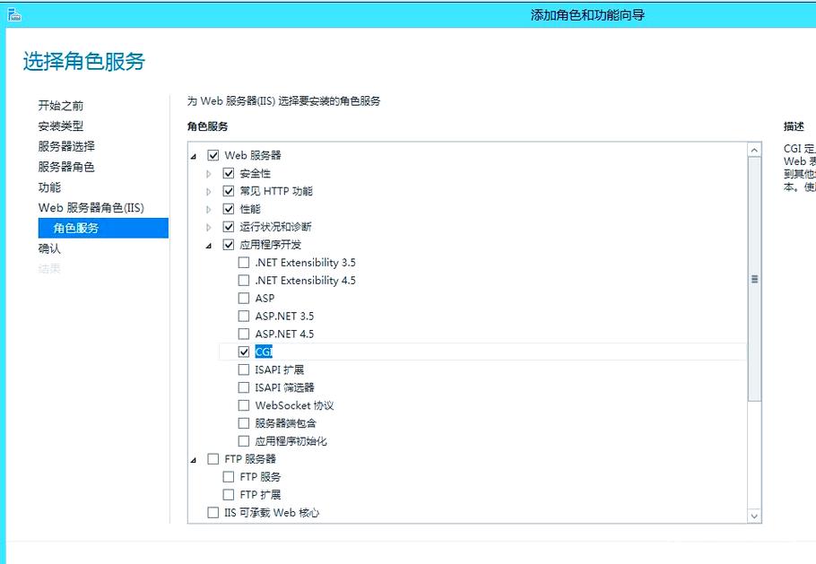This screenshot has width=816, height=564.
Task: Expand the FTP 服务器 node
Action: tap(195, 458)
